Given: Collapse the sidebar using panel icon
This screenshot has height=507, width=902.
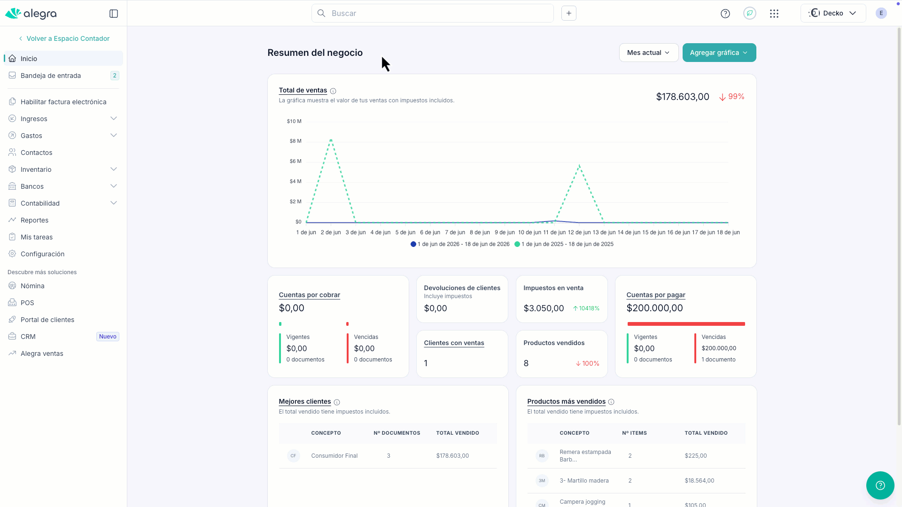Looking at the screenshot, I should pyautogui.click(x=114, y=14).
